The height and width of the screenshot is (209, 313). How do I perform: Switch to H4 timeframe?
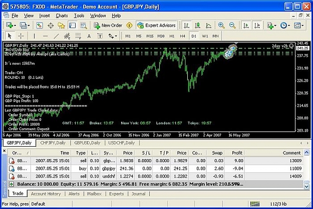tap(182, 36)
